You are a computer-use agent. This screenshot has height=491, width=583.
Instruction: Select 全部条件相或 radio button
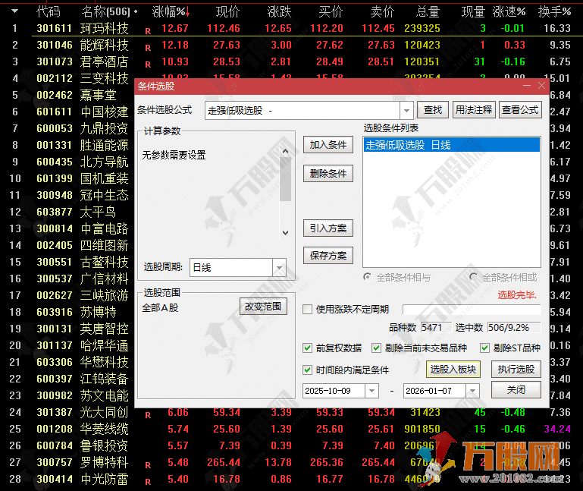tap(473, 277)
